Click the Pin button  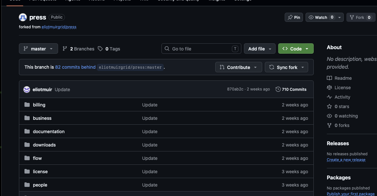point(294,17)
